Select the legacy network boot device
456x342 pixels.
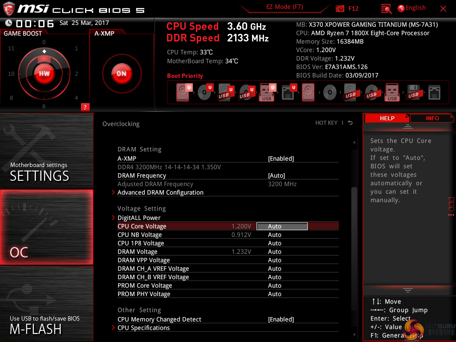click(x=434, y=93)
